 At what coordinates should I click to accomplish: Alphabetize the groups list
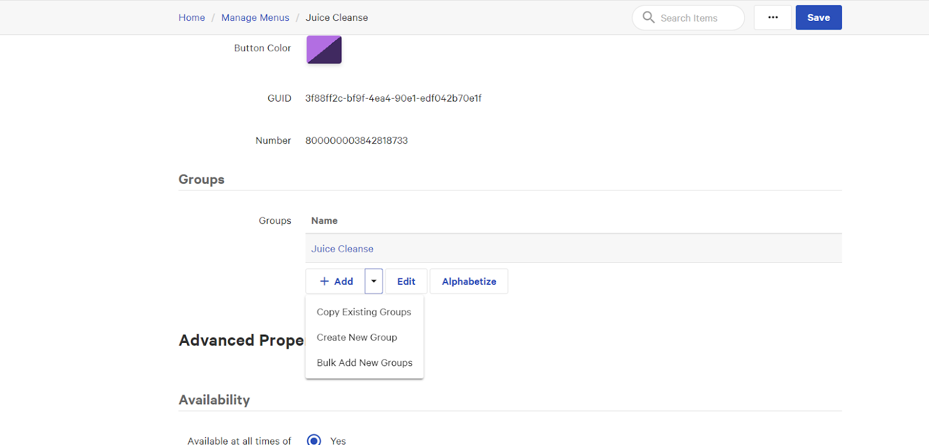pyautogui.click(x=469, y=281)
